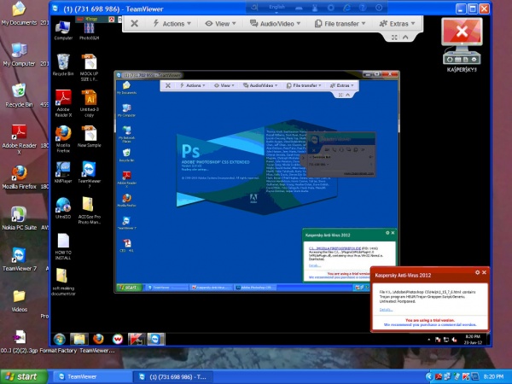Select the Untitled-3 copy Illustrator file
Image resolution: width=512 pixels, height=384 pixels.
click(x=90, y=99)
